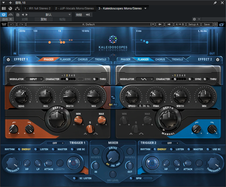Screen dimensions: 226x187
Task: Enable Trigger 1 MASTER switch
Action: click(x=54, y=149)
